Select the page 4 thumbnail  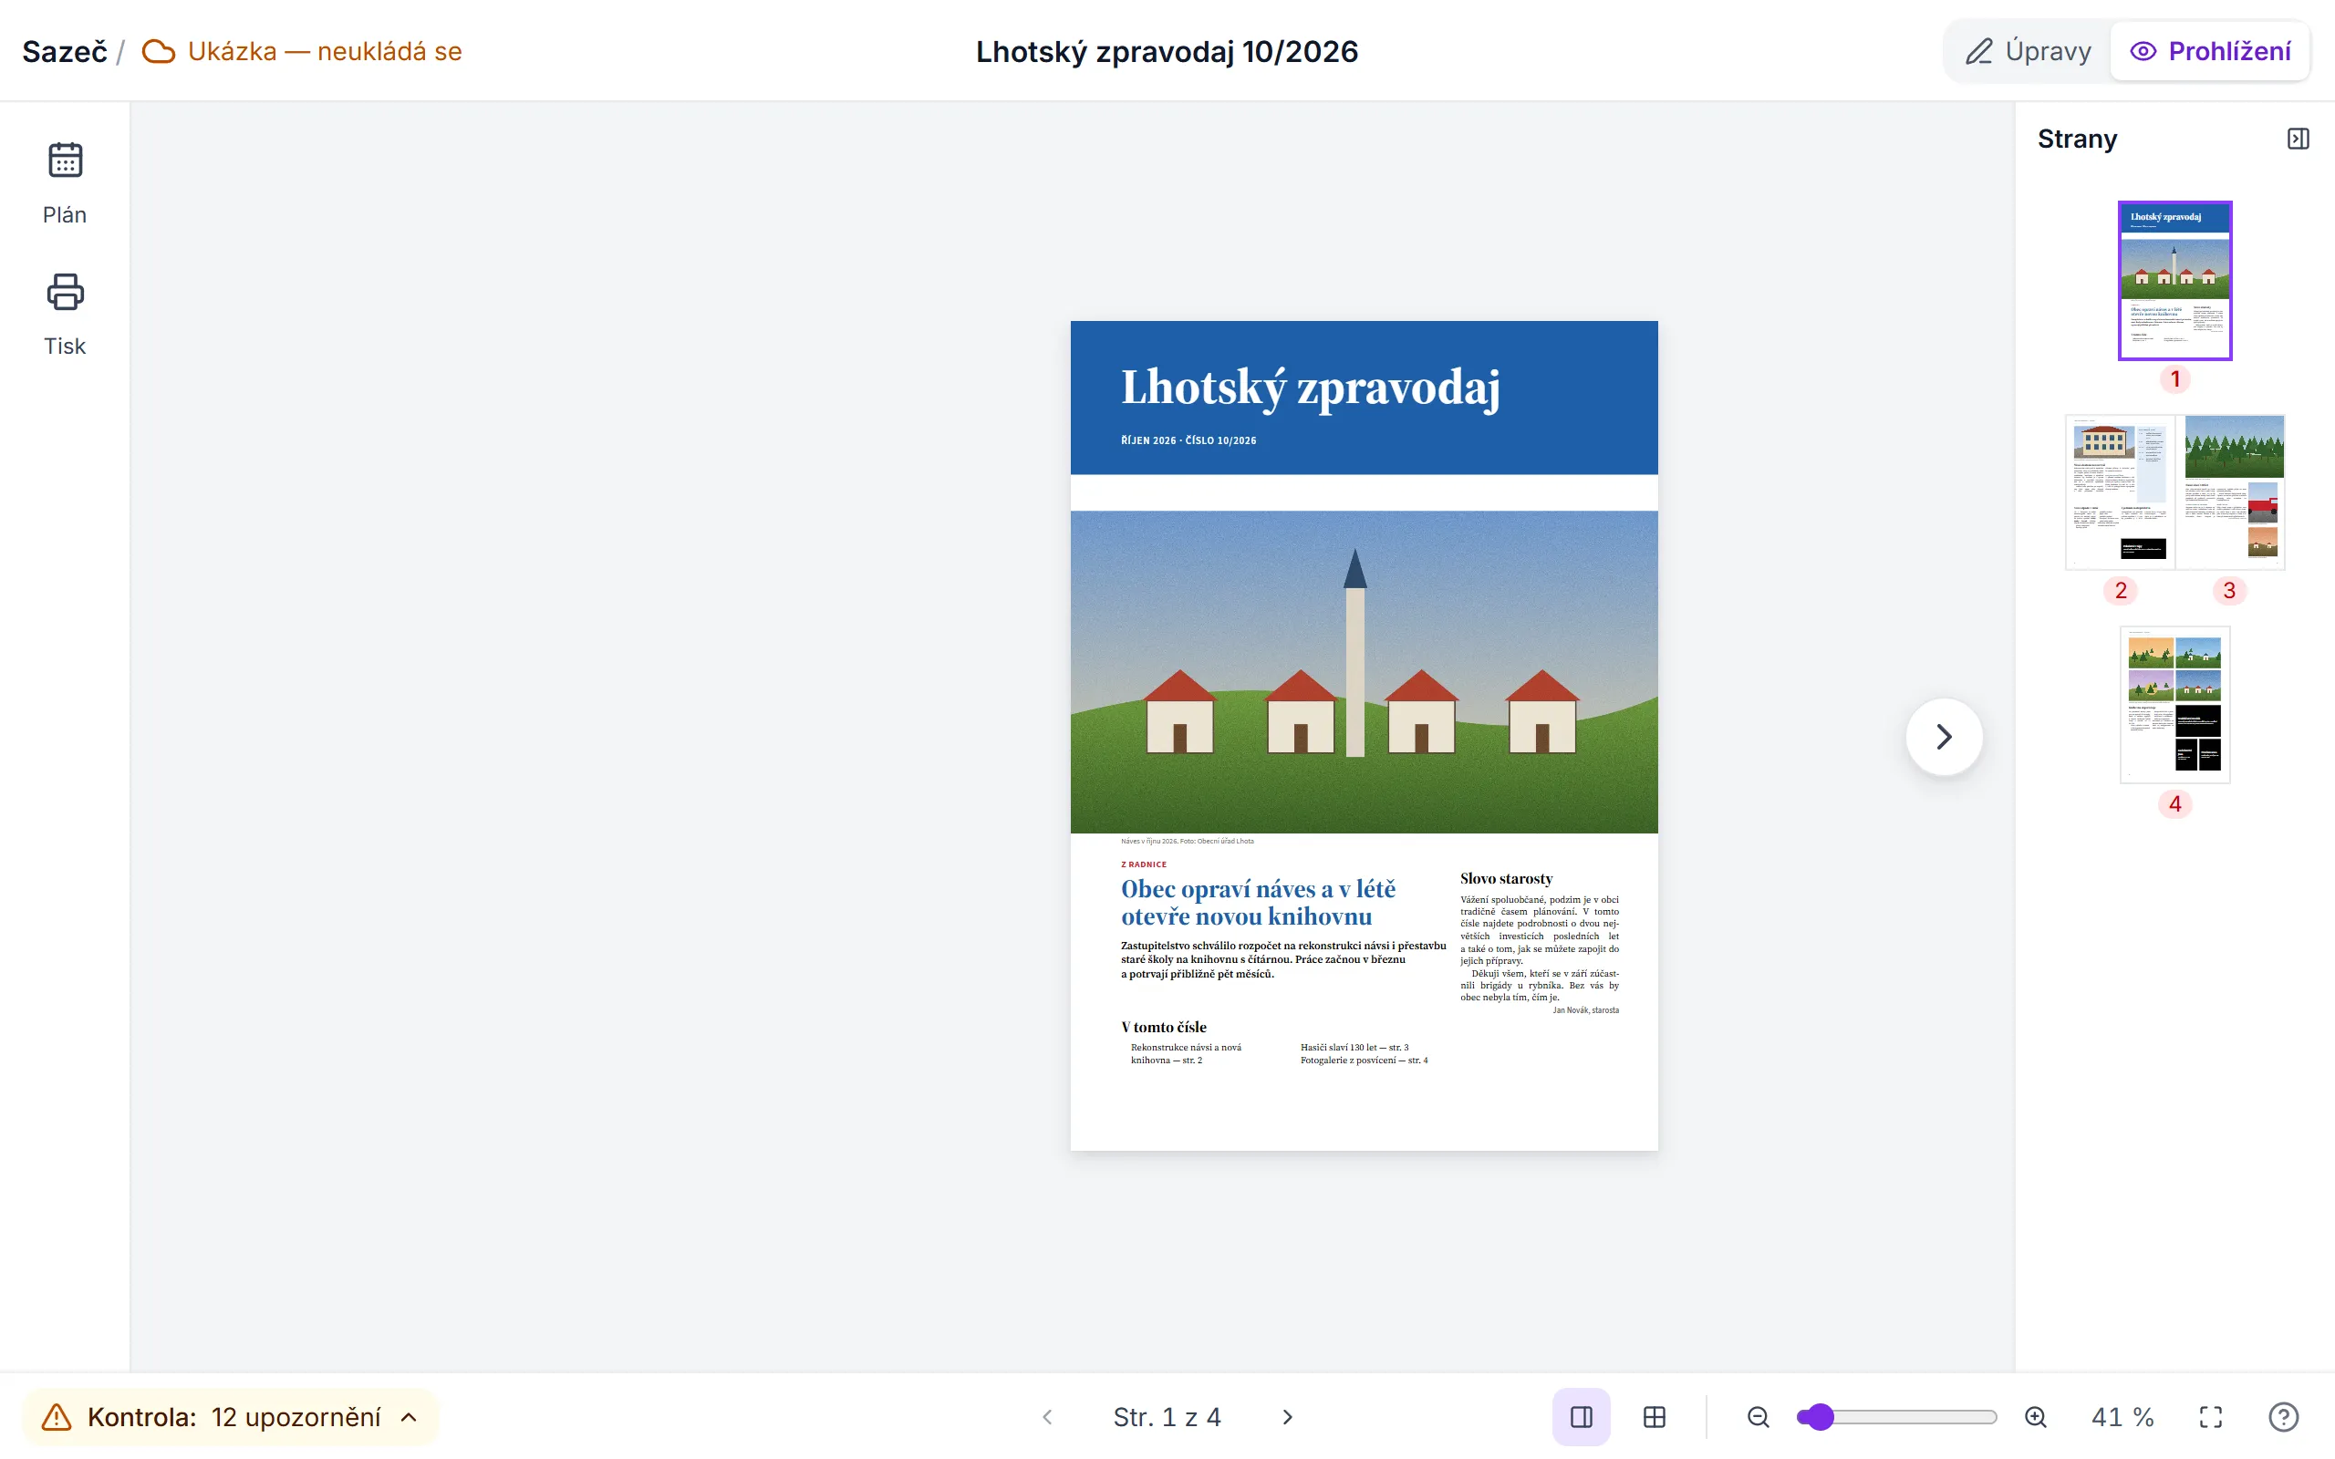pyautogui.click(x=2174, y=704)
